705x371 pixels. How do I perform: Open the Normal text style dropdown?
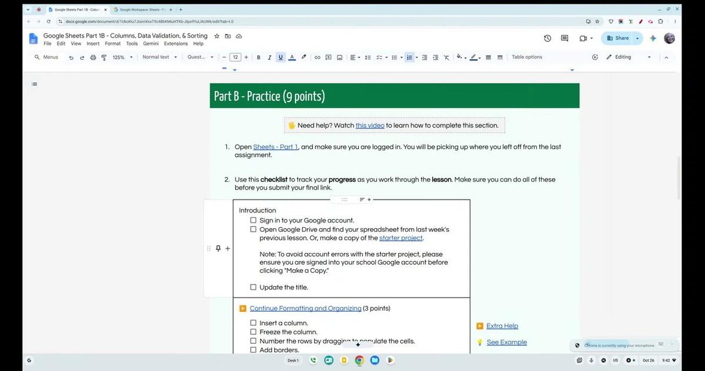click(x=159, y=58)
